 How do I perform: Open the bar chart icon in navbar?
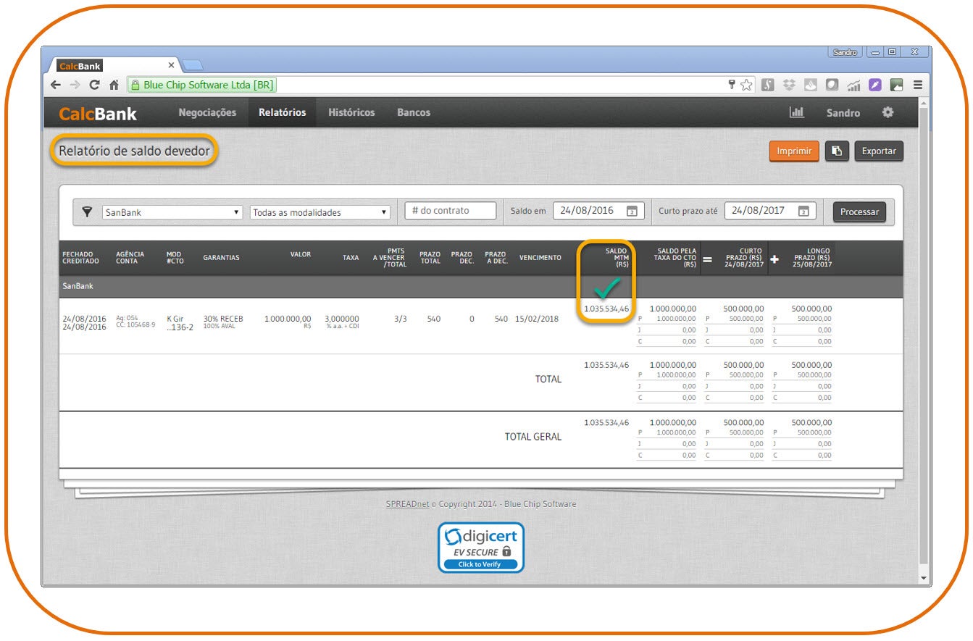796,112
